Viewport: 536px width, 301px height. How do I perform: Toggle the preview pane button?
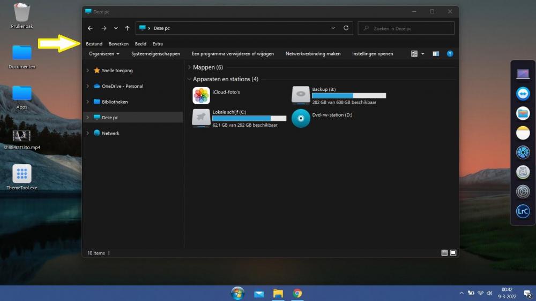(436, 53)
